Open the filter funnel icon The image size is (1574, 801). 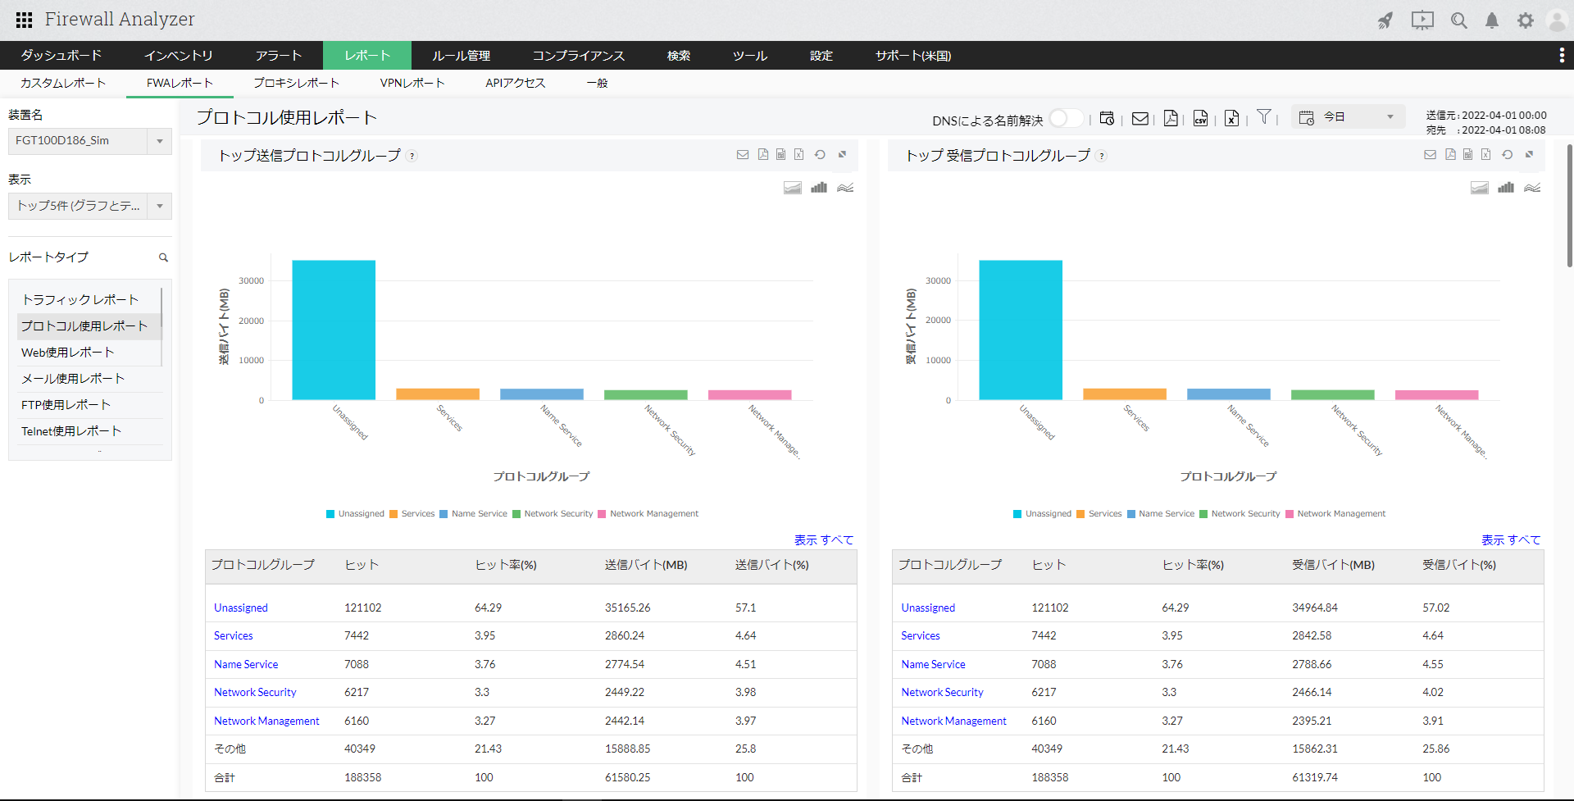point(1264,117)
